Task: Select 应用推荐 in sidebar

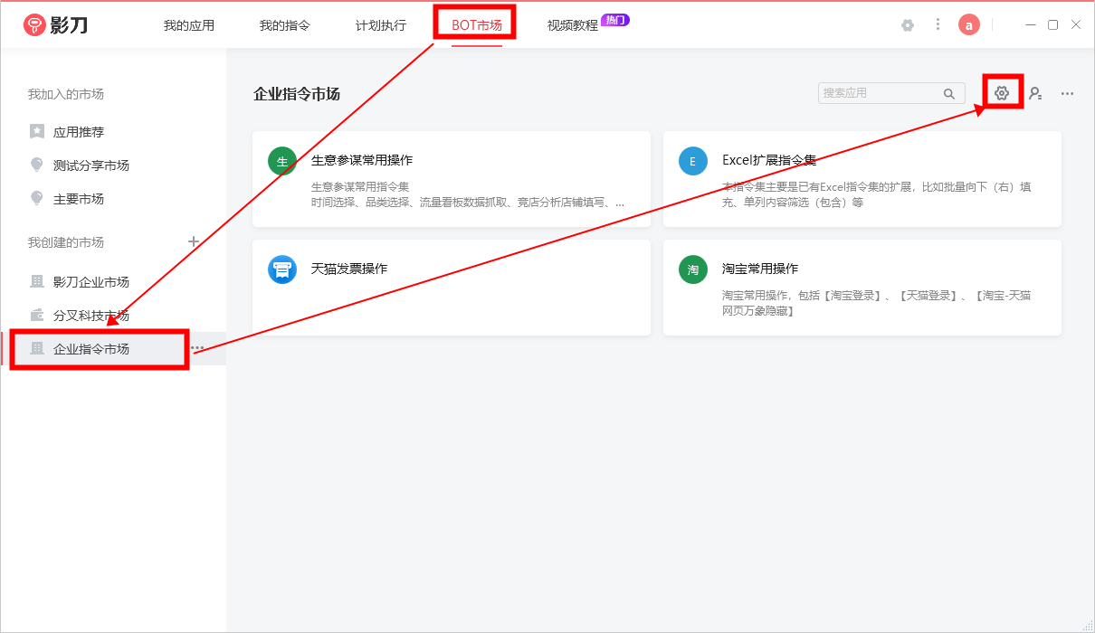Action: [113, 132]
